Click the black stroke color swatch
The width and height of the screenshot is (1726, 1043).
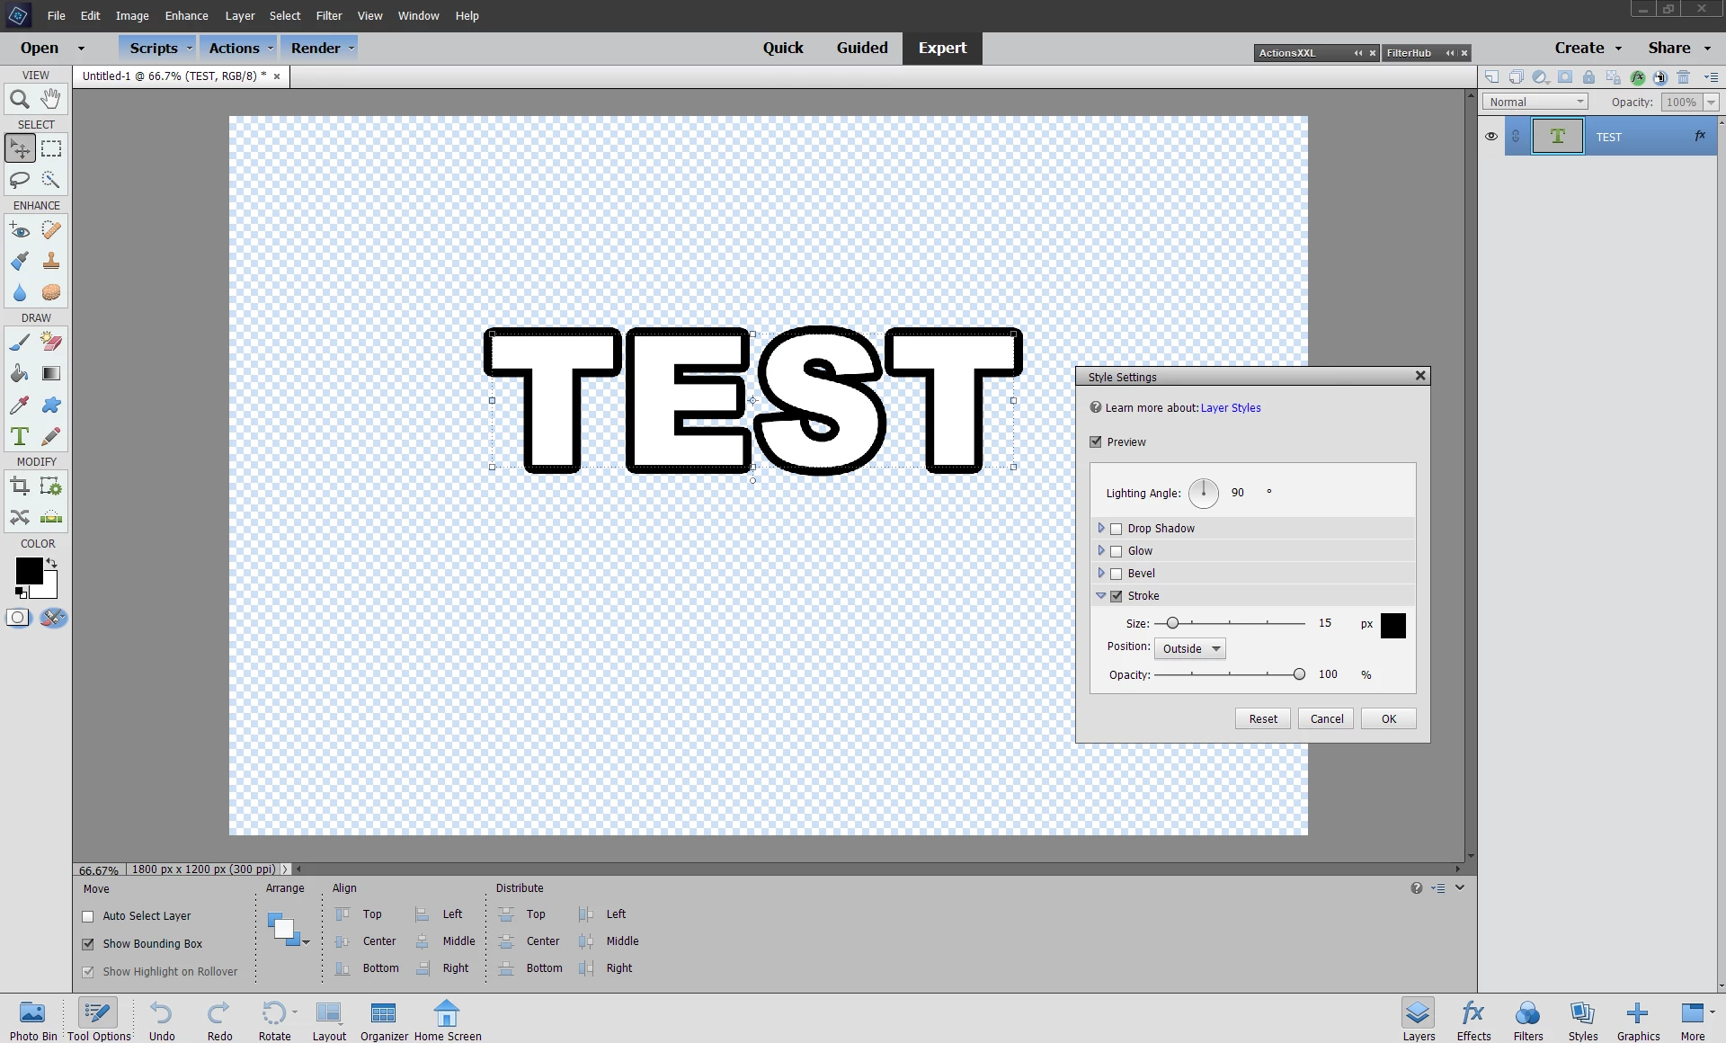click(1392, 625)
